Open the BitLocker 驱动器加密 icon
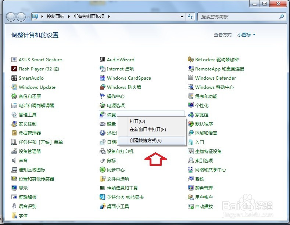This screenshot has width=290, height=225. pyautogui.click(x=191, y=59)
